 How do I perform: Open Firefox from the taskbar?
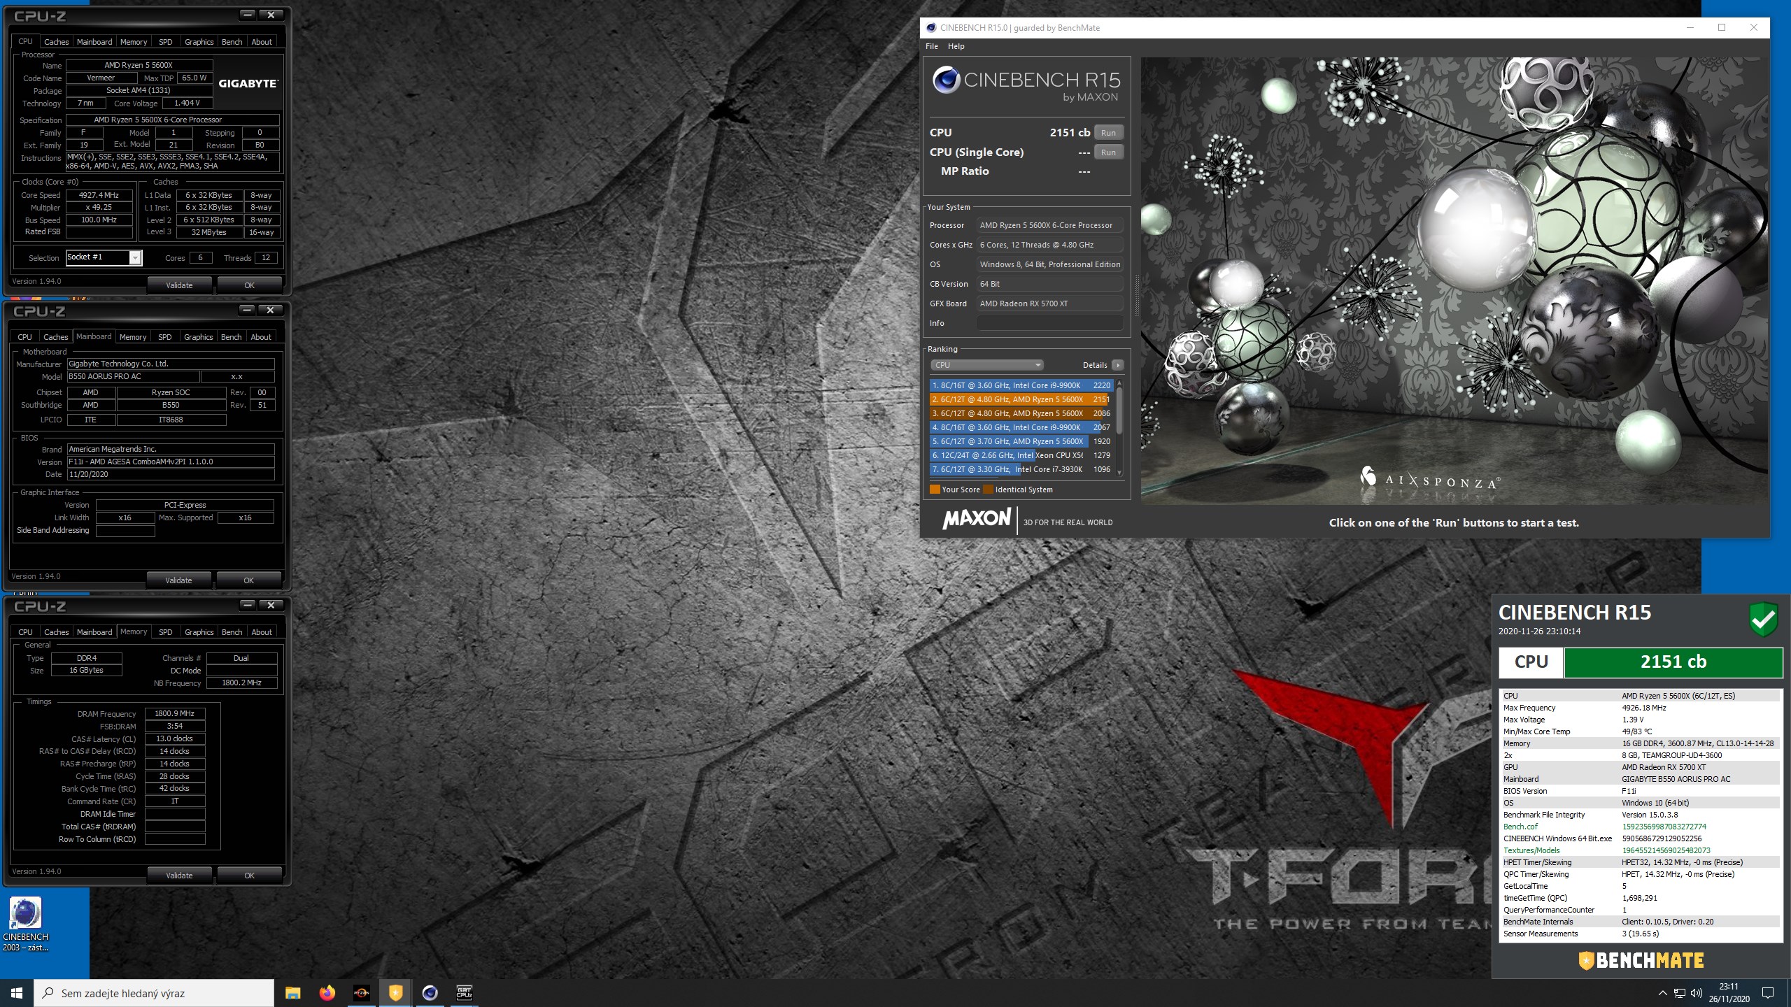[327, 992]
